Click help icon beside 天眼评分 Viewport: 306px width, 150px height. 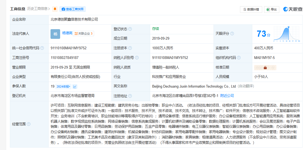[232, 34]
